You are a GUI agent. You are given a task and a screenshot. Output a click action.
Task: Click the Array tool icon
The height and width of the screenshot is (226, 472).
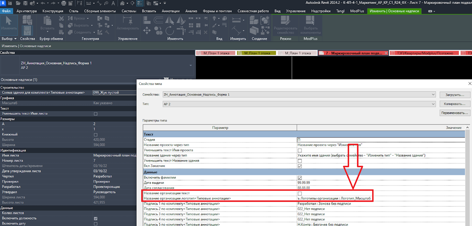190,26
